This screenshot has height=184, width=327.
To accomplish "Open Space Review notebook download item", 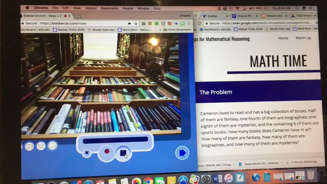I will point(259,164).
